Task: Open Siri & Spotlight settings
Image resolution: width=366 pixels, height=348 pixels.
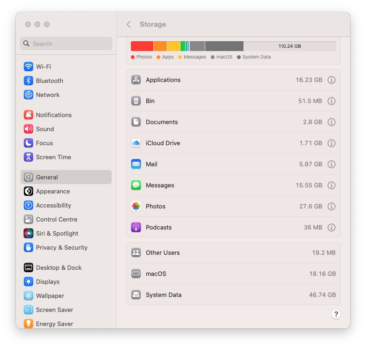Action: 66,233
